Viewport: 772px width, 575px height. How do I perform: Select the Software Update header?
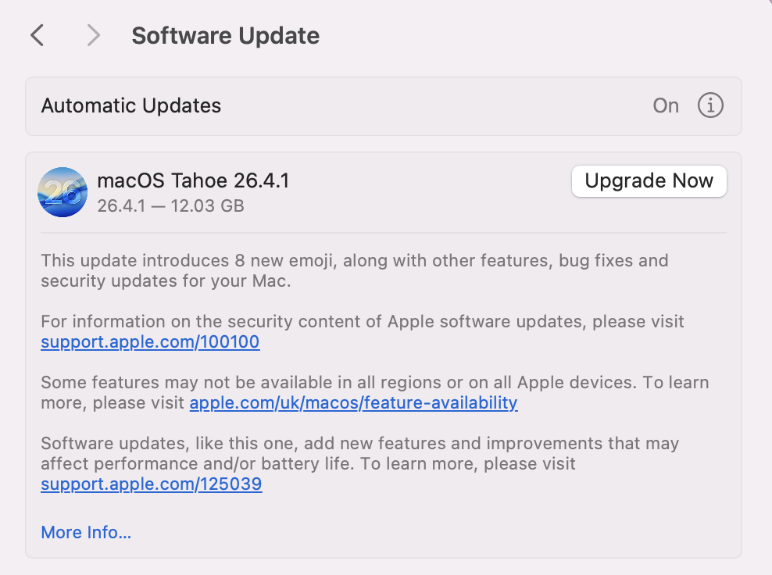[x=225, y=35]
